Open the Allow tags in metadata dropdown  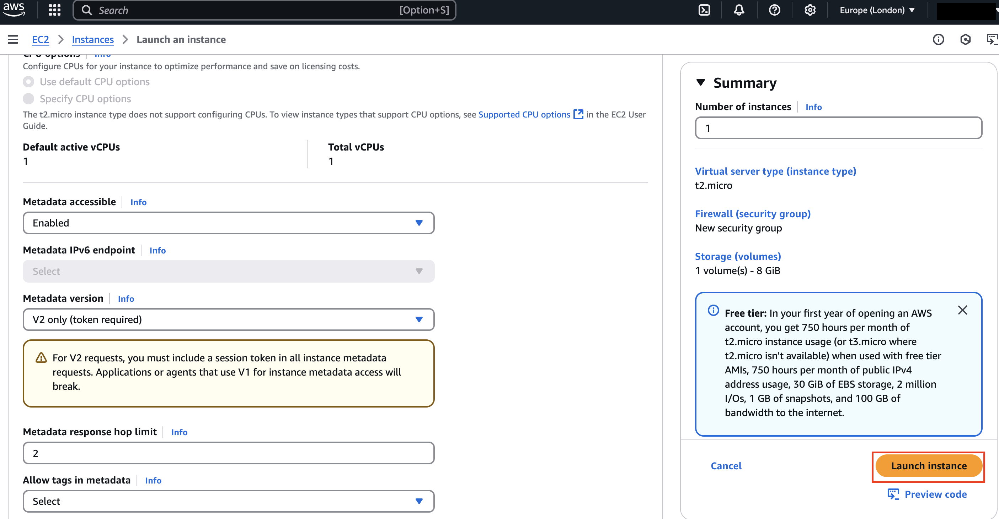point(229,501)
